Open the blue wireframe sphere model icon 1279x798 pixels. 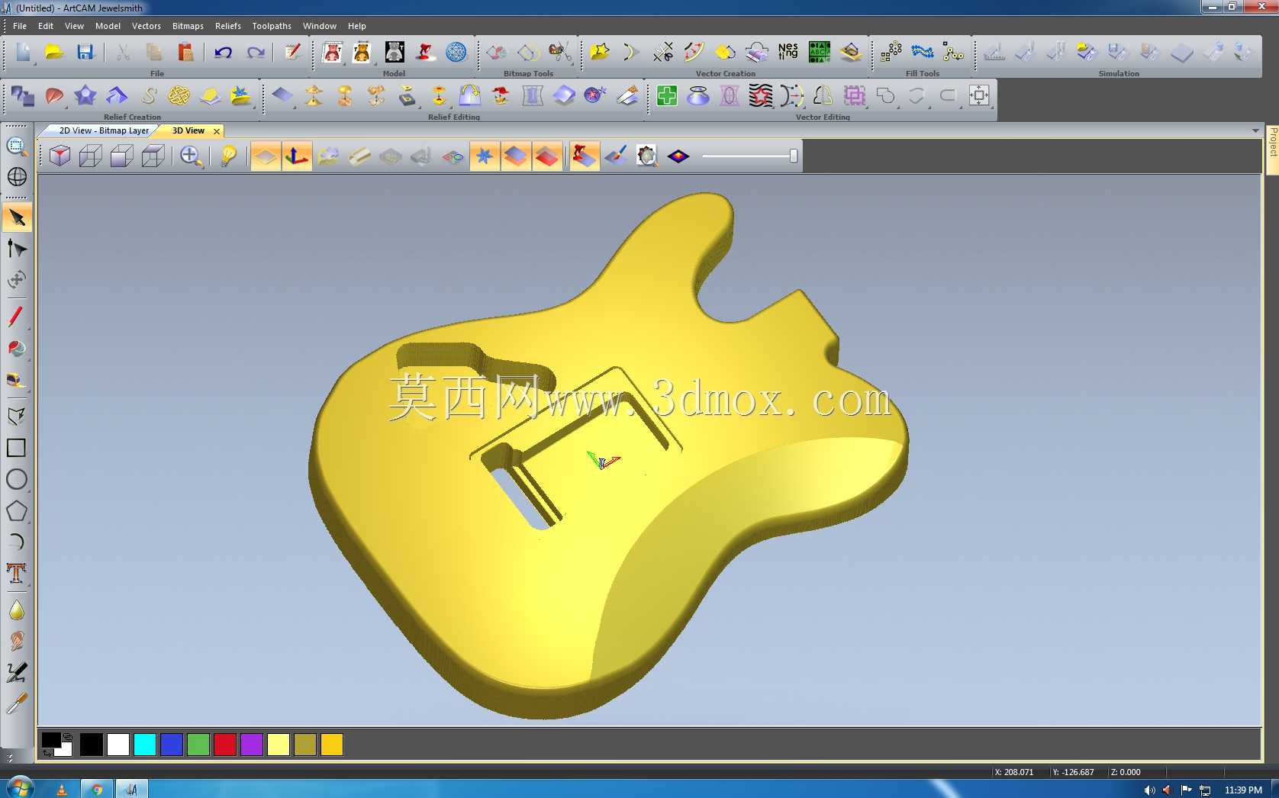tap(456, 52)
